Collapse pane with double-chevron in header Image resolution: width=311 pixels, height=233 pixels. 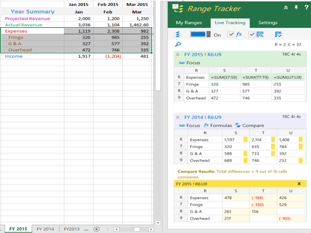pos(285,8)
